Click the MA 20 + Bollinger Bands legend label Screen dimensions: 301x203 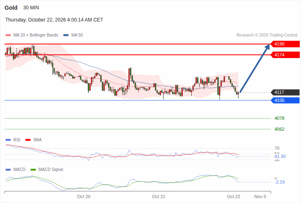coord(36,35)
